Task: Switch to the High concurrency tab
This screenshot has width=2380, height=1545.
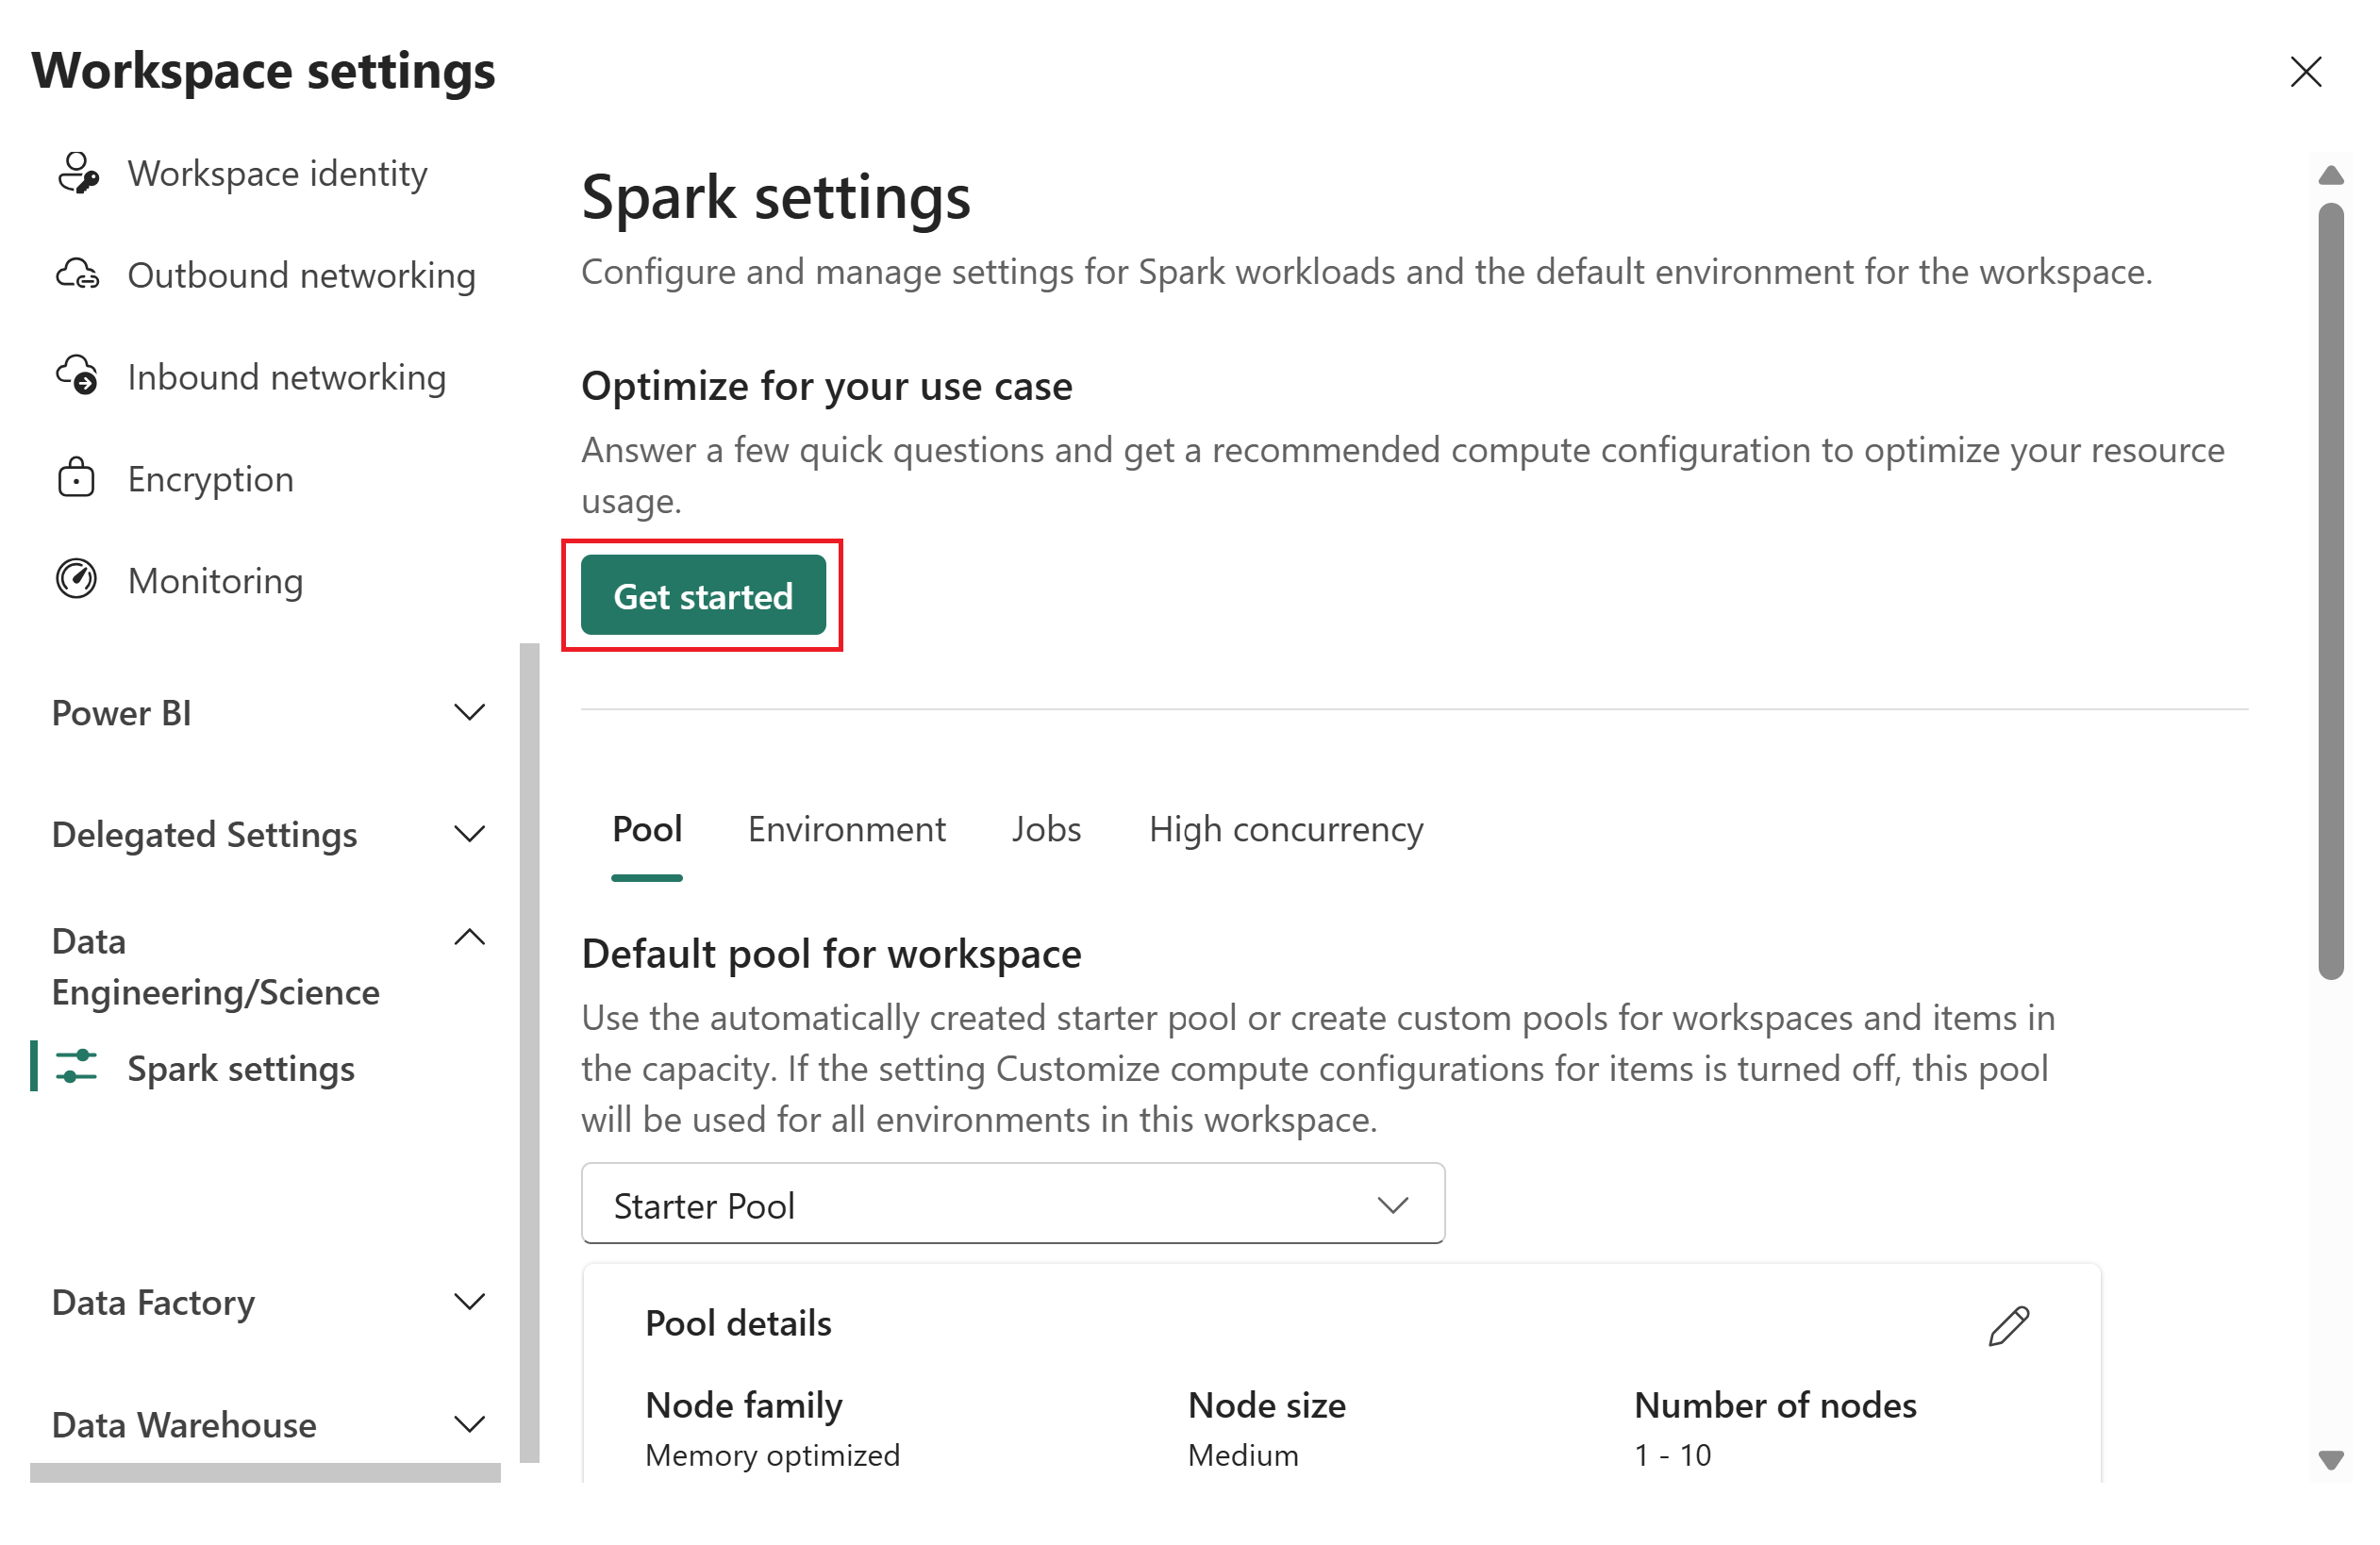Action: (1286, 829)
